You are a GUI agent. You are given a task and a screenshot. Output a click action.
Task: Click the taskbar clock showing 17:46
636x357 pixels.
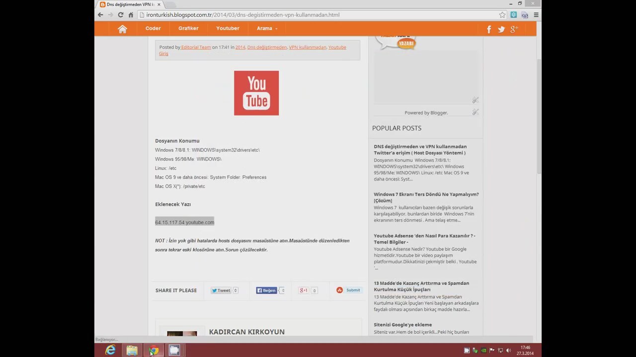526,351
